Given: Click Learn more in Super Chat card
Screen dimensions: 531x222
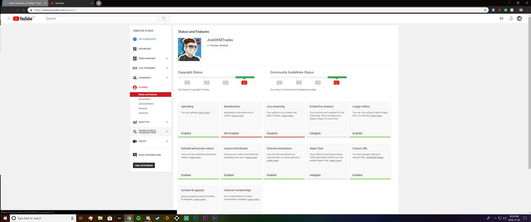Looking at the screenshot, I should 335,161.
